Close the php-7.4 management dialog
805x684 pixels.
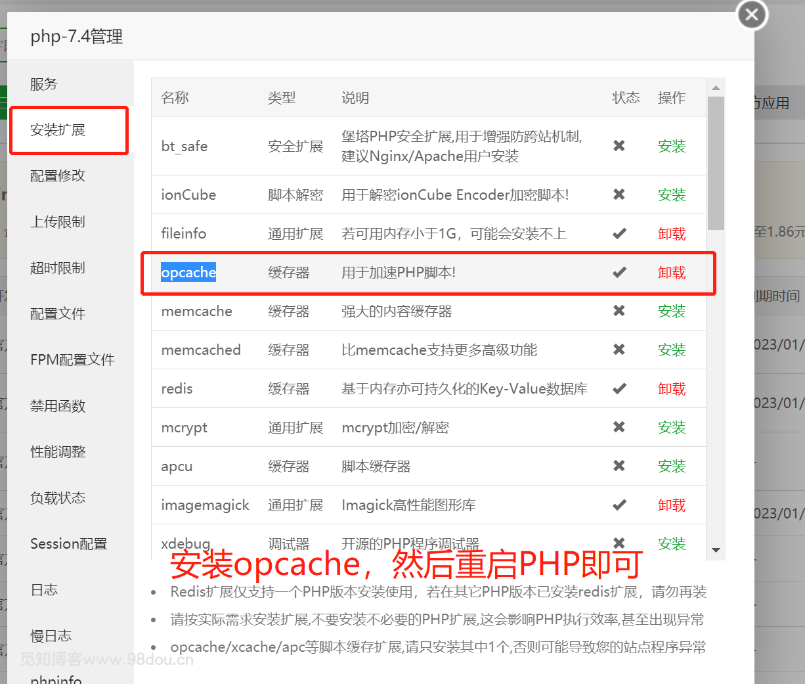point(752,14)
